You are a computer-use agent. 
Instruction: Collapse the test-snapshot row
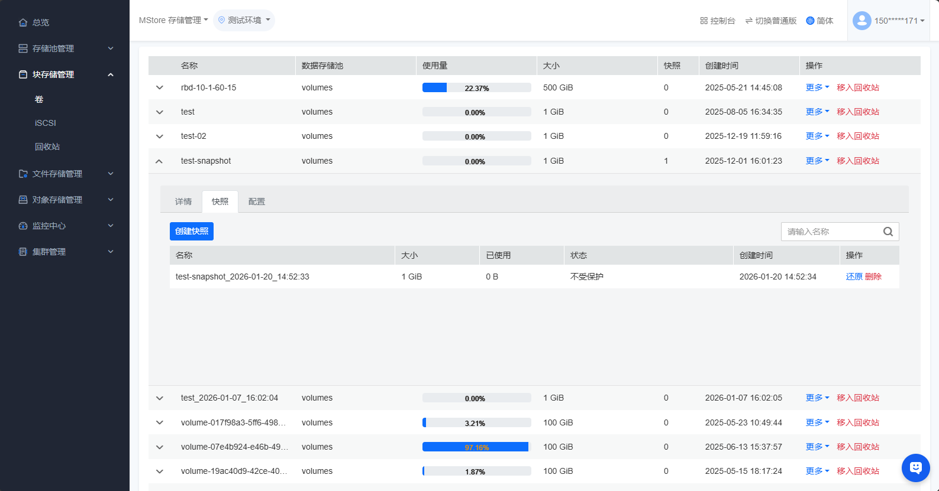click(x=159, y=161)
